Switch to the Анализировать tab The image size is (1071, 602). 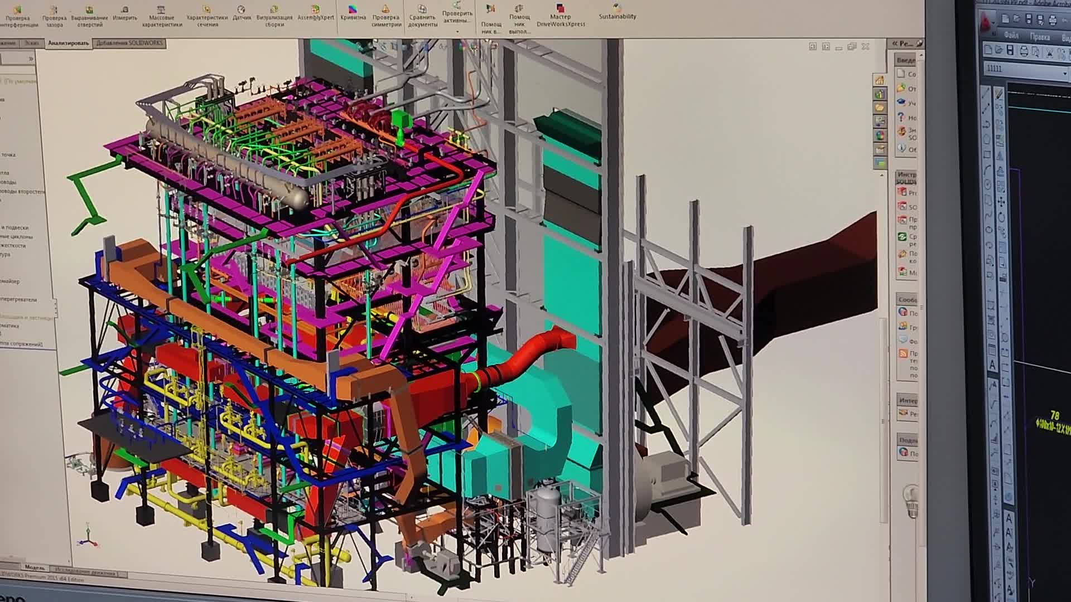point(68,43)
